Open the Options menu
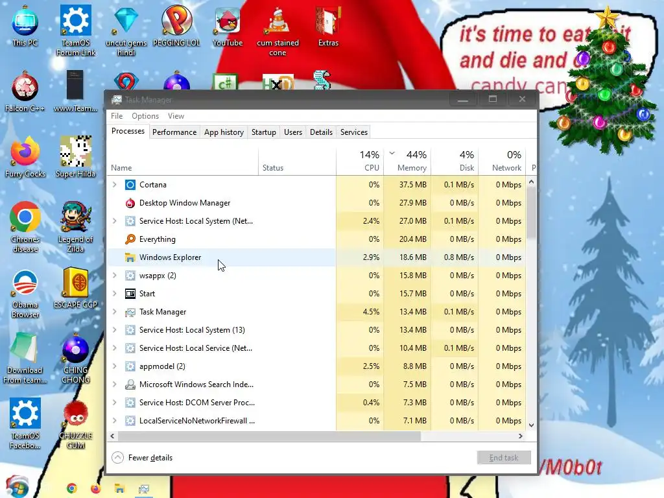Screen dimensions: 664x498 coord(145,116)
